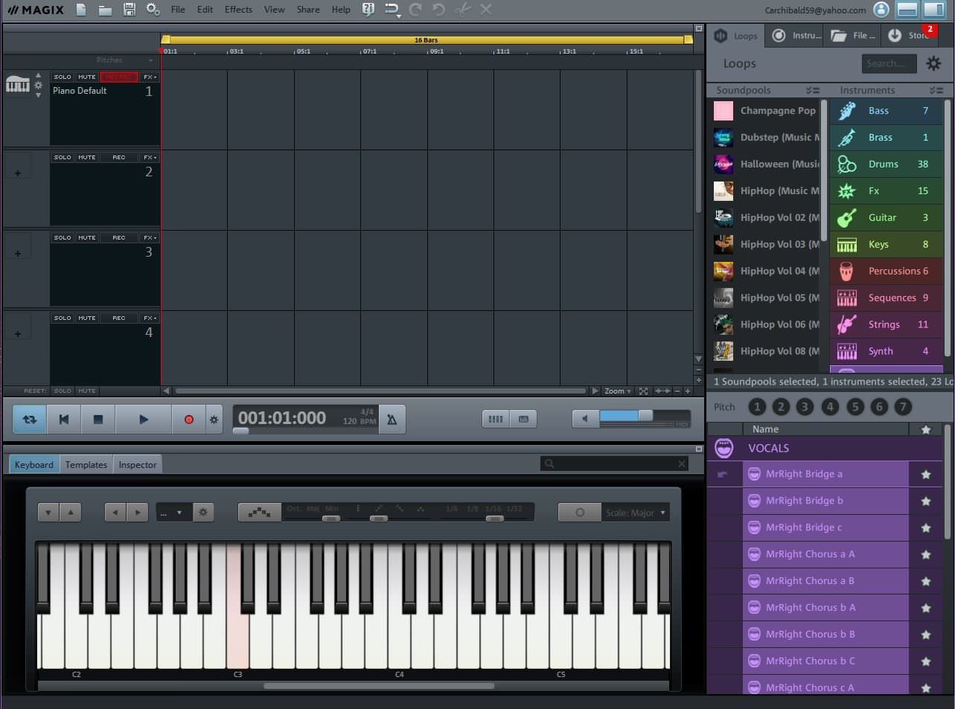The height and width of the screenshot is (709, 955).
Task: Open the Share menu
Action: [x=308, y=10]
